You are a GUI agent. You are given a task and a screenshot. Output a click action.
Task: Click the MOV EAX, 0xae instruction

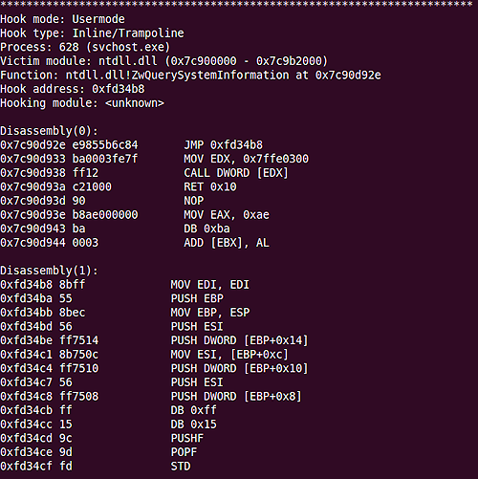pos(227,215)
